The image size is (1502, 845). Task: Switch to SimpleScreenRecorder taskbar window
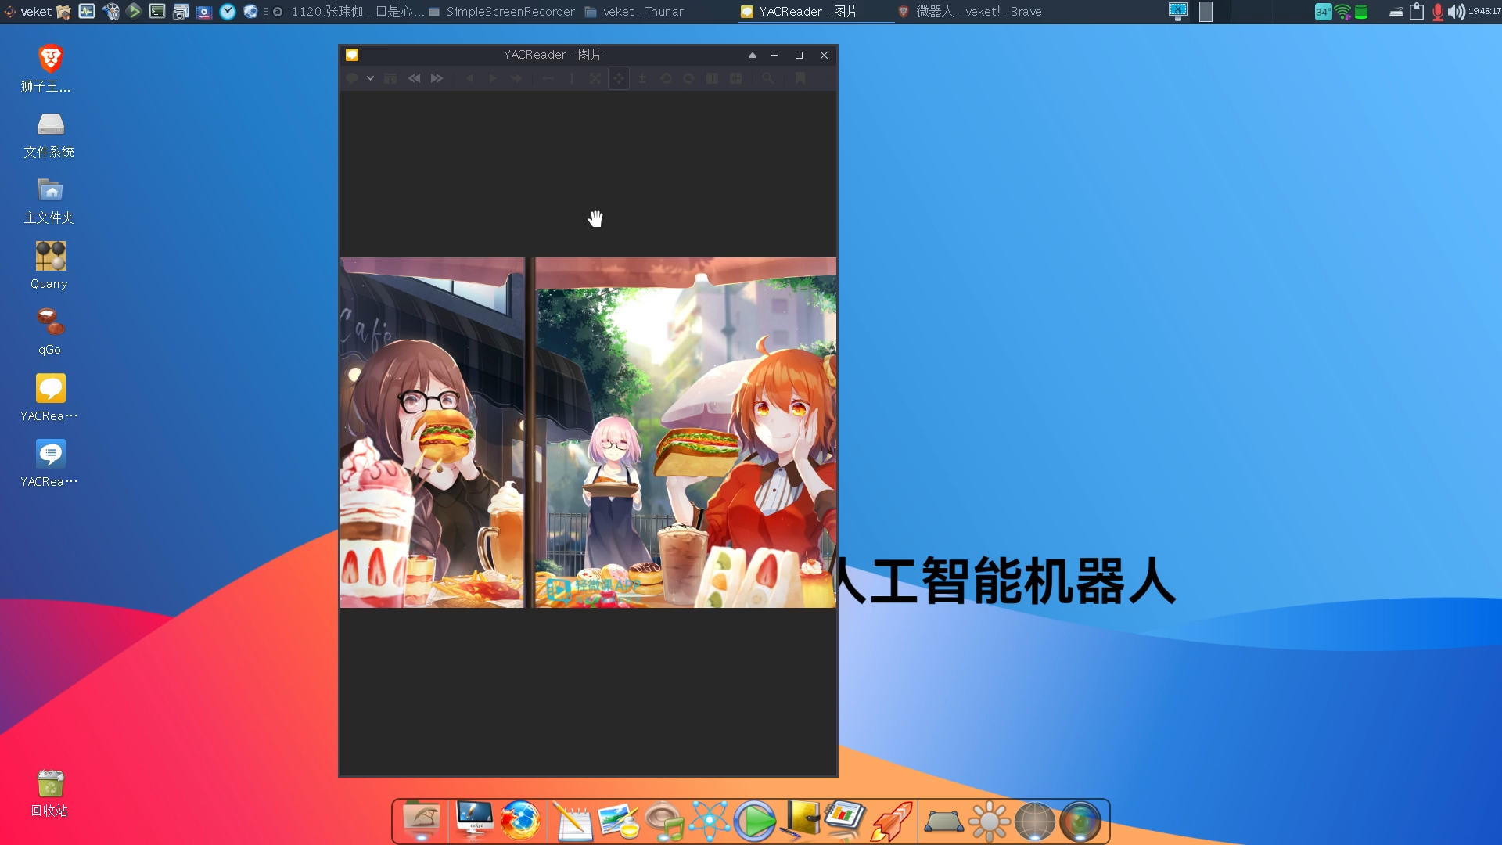point(502,12)
